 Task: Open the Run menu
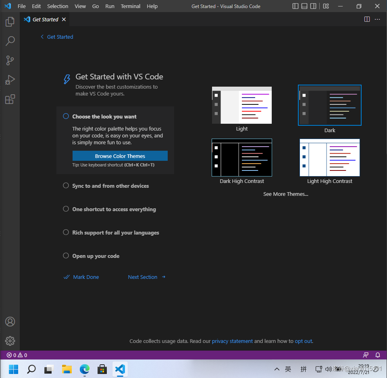point(110,6)
